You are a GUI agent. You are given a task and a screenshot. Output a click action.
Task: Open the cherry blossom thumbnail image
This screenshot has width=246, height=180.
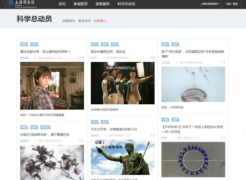[52, 162]
